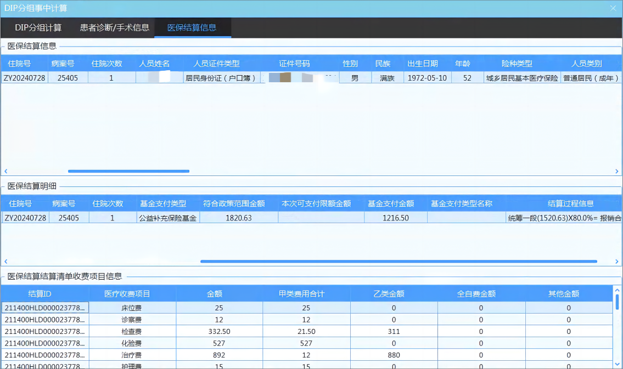623x369 pixels.
Task: Select the 1216.50 fund payment cell
Action: click(x=396, y=218)
